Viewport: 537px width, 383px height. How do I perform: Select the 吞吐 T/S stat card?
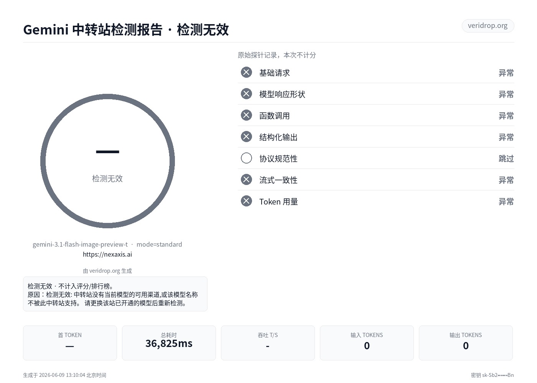(268, 343)
